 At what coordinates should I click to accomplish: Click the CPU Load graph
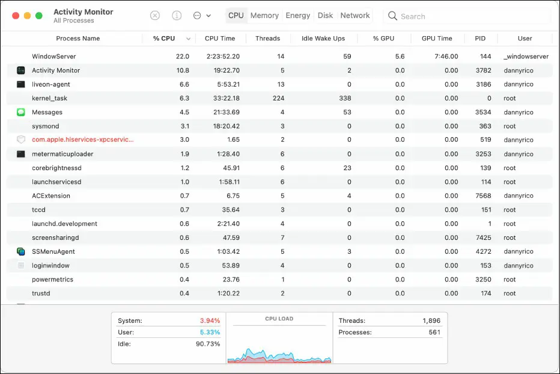[x=279, y=339]
